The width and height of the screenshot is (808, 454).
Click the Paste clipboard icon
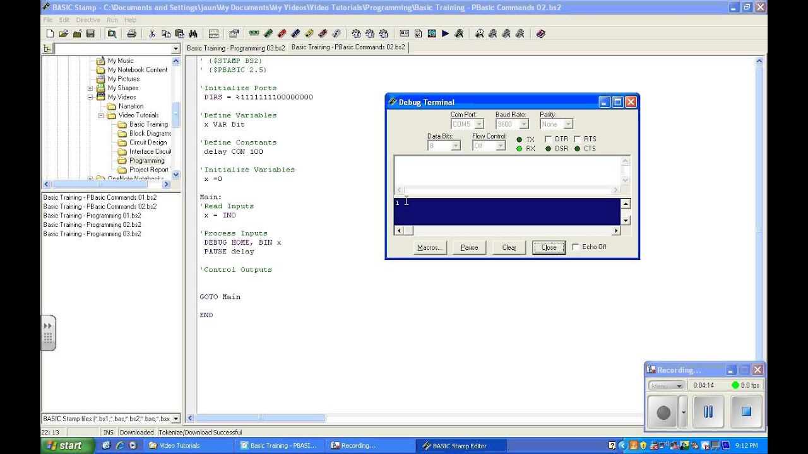[x=179, y=34]
